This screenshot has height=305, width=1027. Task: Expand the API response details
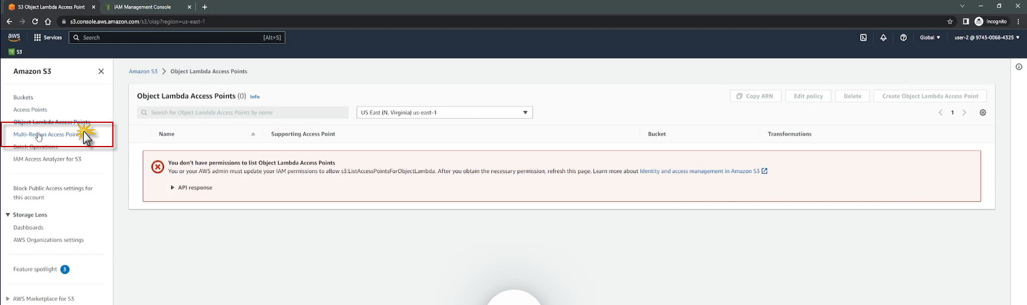point(191,188)
